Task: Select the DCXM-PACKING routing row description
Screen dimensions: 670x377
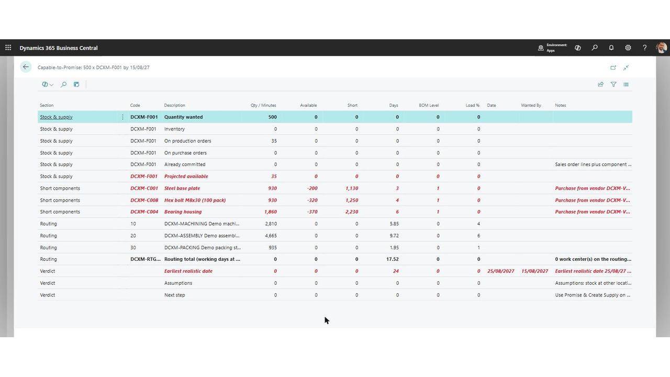Action: coord(202,248)
